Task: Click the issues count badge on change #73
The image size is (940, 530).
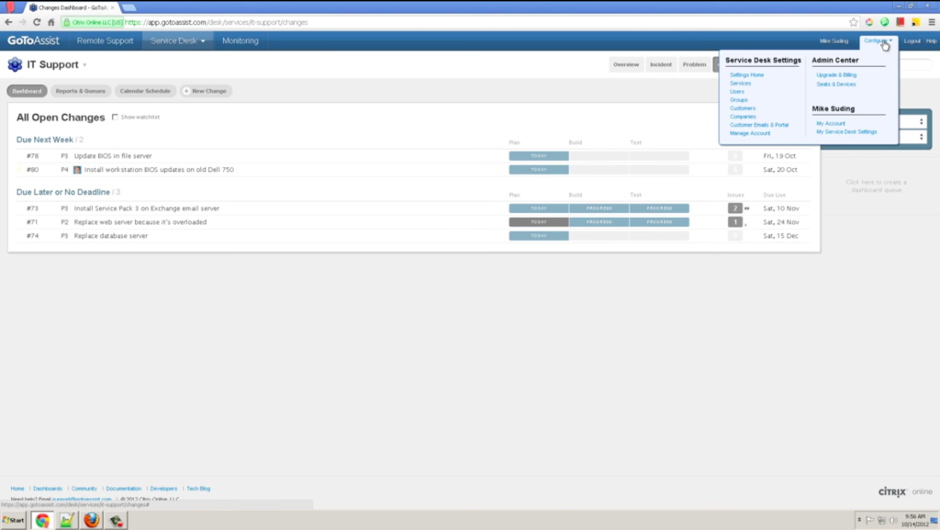Action: point(734,209)
